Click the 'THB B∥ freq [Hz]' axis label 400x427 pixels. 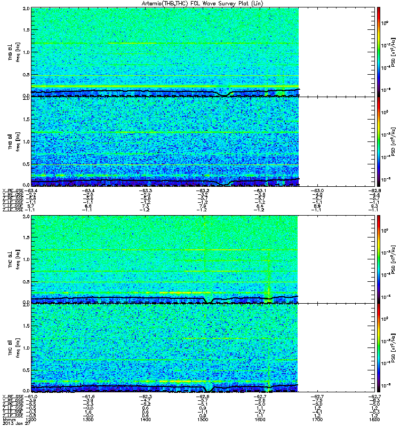click(x=14, y=141)
